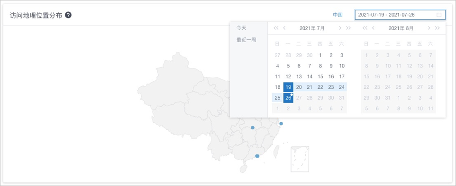
Task: Click the selected end date July 26
Action: tap(288, 98)
